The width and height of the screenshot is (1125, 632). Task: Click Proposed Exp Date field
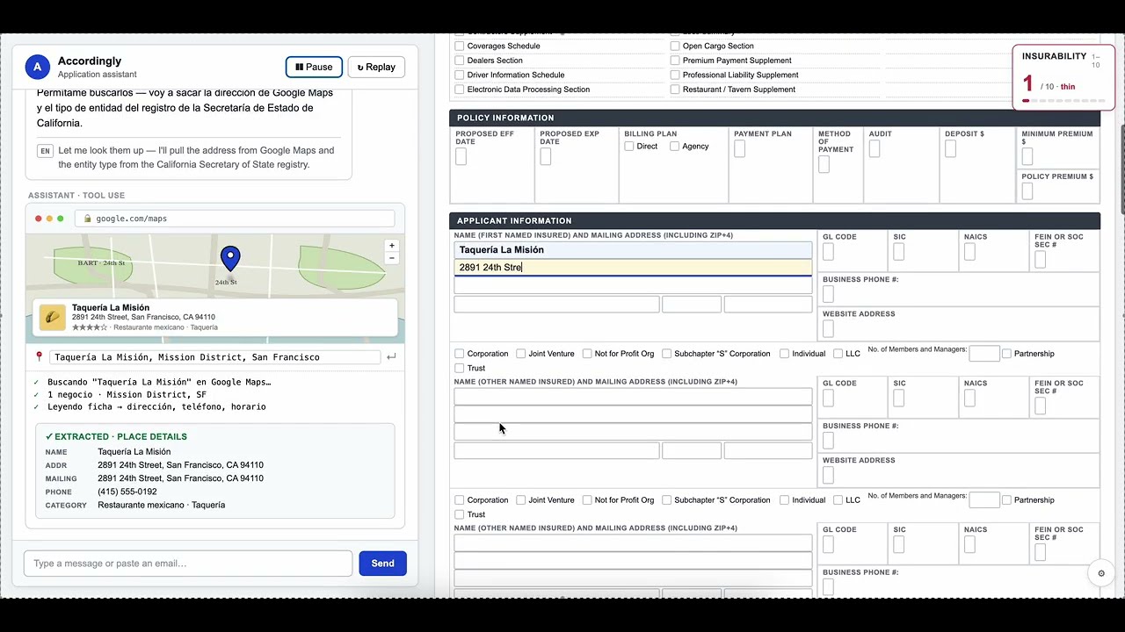545,157
